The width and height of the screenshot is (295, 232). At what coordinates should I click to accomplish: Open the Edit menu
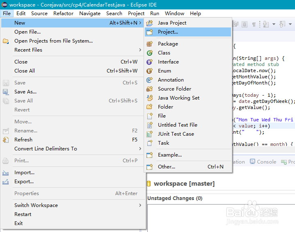21,14
